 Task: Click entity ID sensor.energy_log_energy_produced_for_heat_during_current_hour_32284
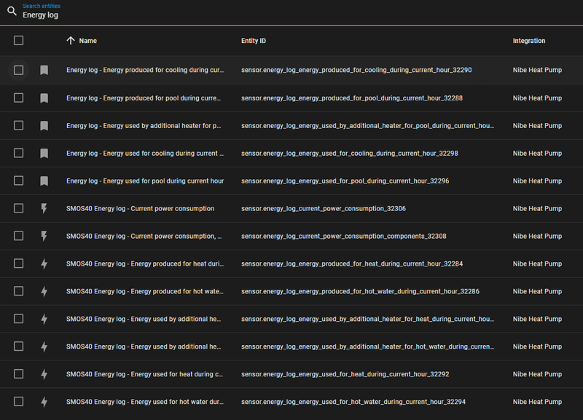[x=352, y=264]
